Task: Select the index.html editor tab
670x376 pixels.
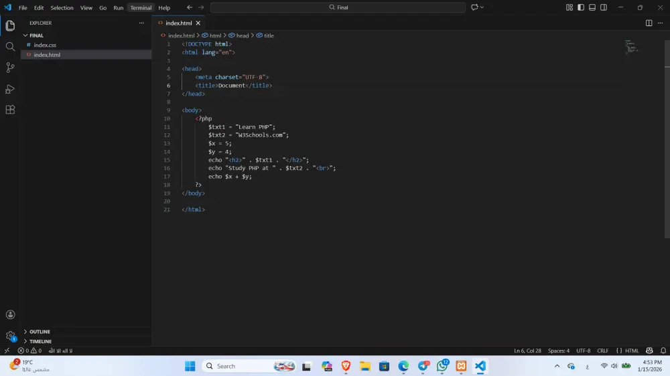Action: (179, 23)
